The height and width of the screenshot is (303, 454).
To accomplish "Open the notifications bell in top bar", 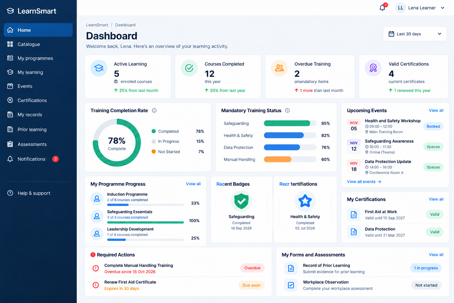I will point(382,8).
